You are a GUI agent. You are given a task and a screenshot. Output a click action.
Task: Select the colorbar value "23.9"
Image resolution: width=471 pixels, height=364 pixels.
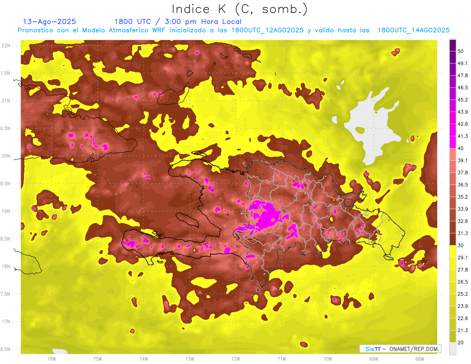tap(463, 306)
